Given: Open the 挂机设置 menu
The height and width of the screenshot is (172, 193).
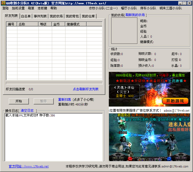Looking at the screenshot, I should [x=18, y=8].
